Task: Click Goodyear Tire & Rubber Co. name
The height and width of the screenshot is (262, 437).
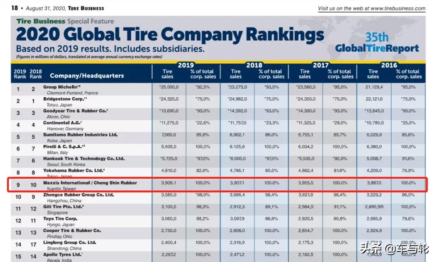Action: (75, 111)
